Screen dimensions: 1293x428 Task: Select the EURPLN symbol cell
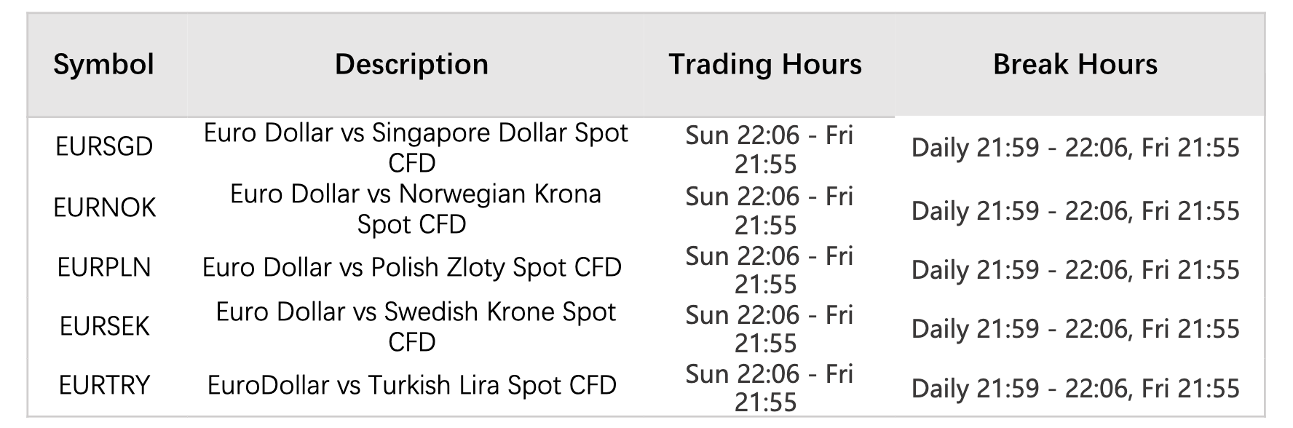tap(104, 268)
